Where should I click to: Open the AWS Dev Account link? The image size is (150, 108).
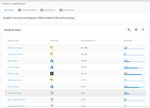coord(15,80)
